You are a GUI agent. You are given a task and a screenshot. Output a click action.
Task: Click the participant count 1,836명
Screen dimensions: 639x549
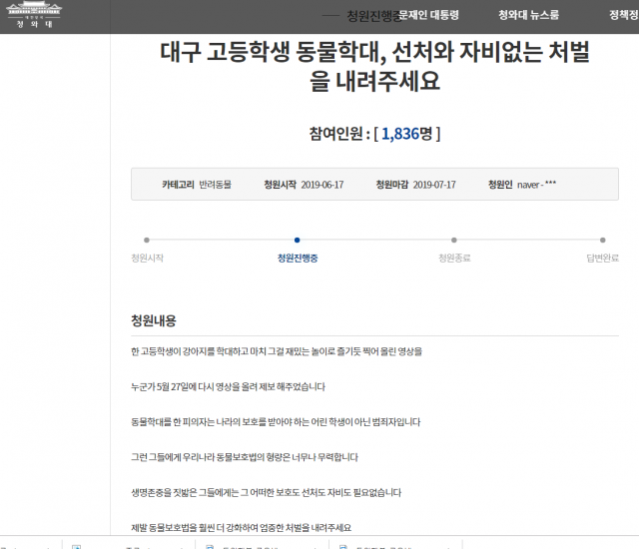[x=406, y=134]
